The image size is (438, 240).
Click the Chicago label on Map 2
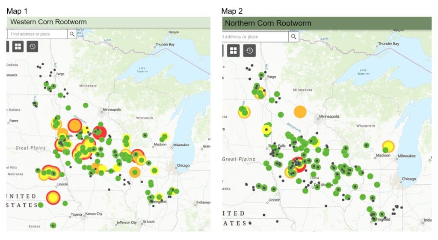point(408,179)
